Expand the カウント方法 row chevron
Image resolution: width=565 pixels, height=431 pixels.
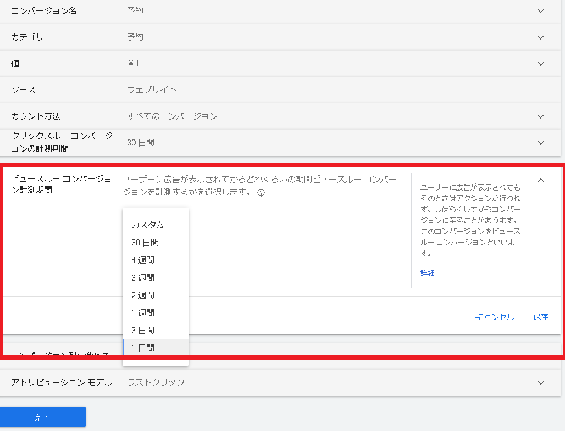[540, 116]
